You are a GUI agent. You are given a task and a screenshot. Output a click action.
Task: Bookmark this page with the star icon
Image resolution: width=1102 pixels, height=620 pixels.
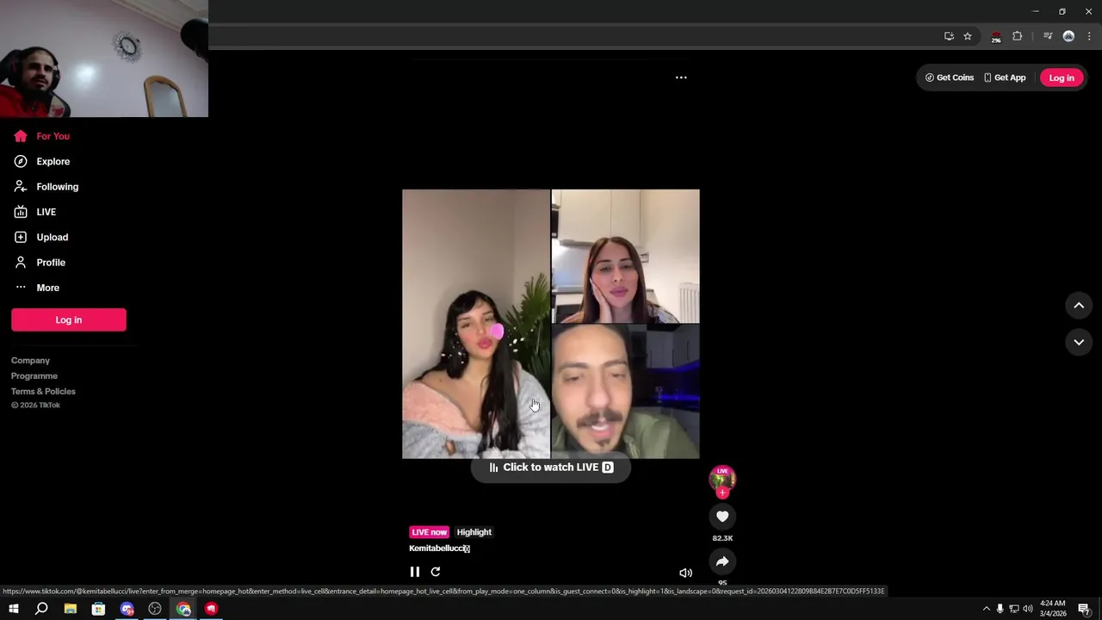coord(968,36)
